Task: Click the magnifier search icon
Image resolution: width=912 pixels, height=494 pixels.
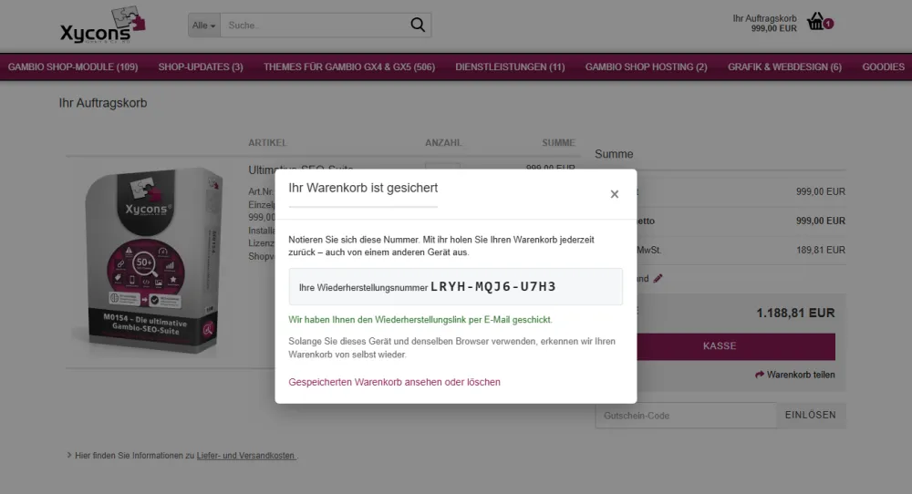Action: pos(418,25)
